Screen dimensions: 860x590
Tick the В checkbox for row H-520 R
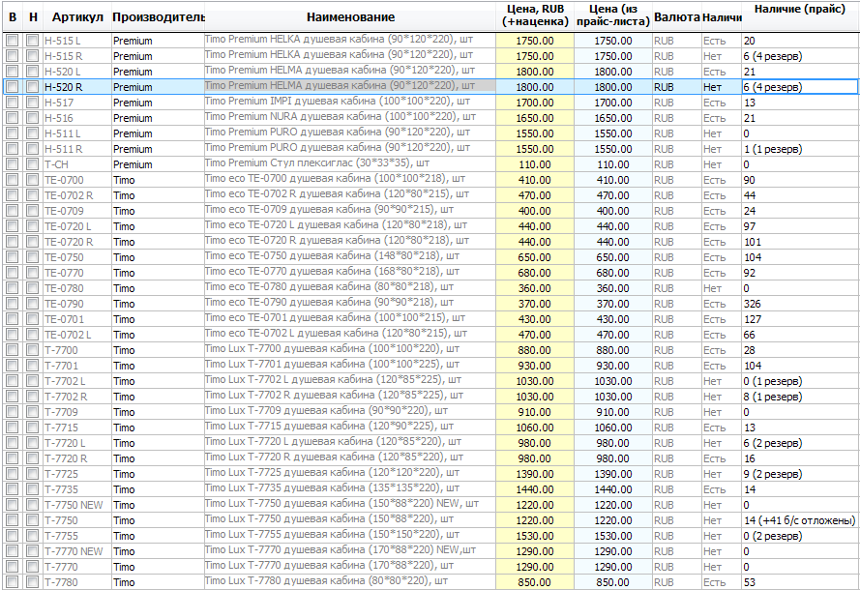point(12,87)
